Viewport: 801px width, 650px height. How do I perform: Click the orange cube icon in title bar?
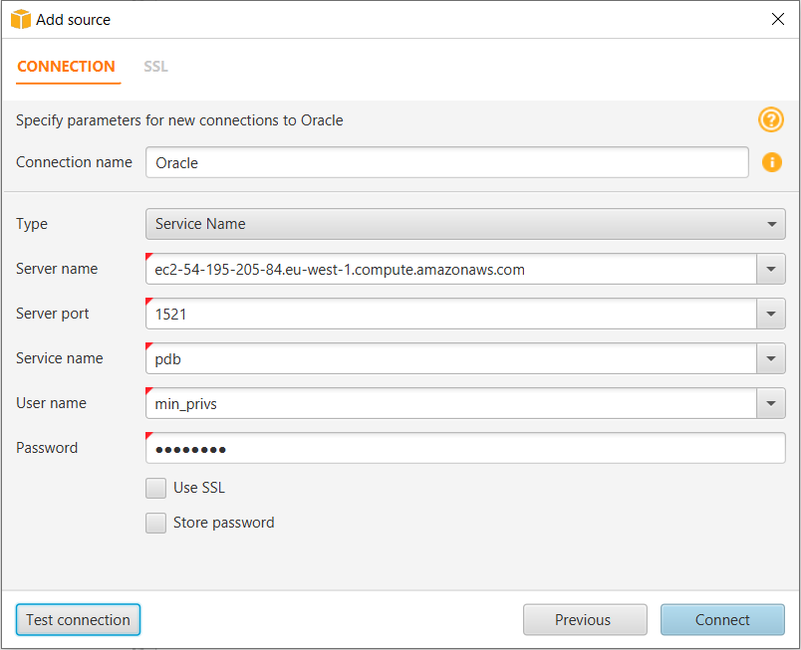coord(20,19)
